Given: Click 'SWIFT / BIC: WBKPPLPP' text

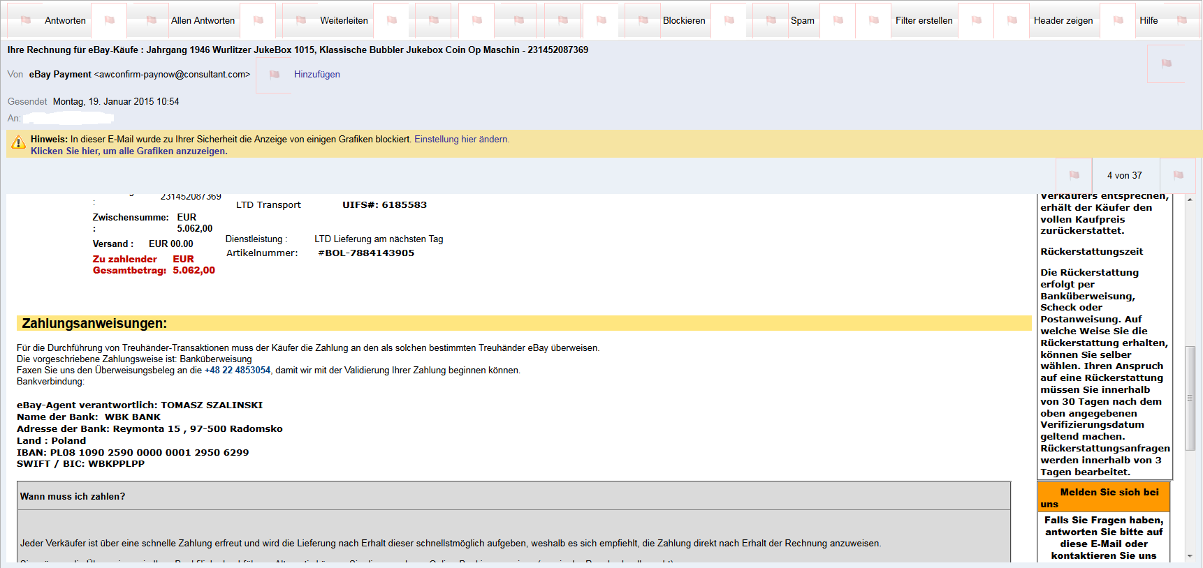Looking at the screenshot, I should coord(80,464).
